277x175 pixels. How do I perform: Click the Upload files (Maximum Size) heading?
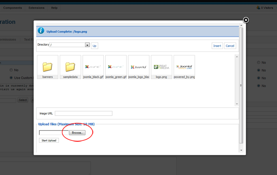[x=66, y=124]
